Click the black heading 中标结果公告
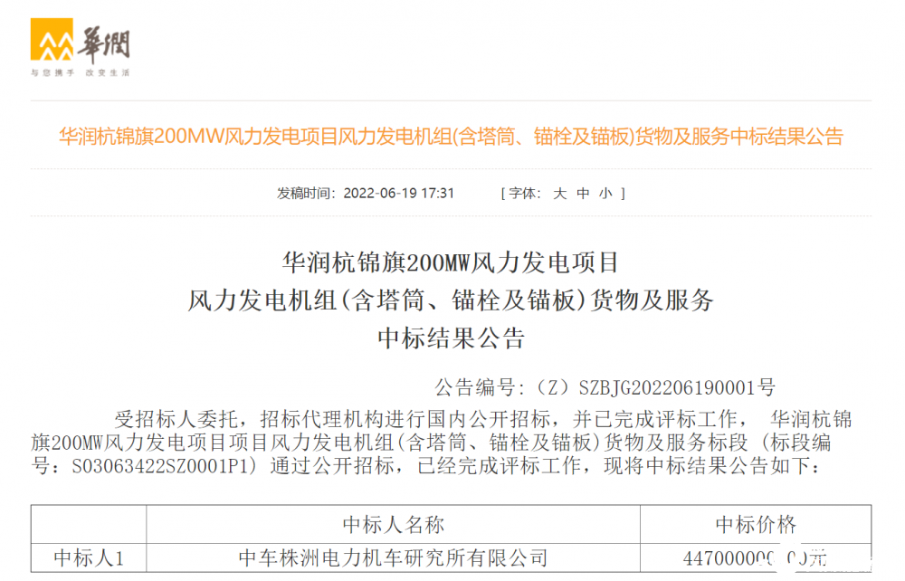The width and height of the screenshot is (905, 581). [x=451, y=338]
